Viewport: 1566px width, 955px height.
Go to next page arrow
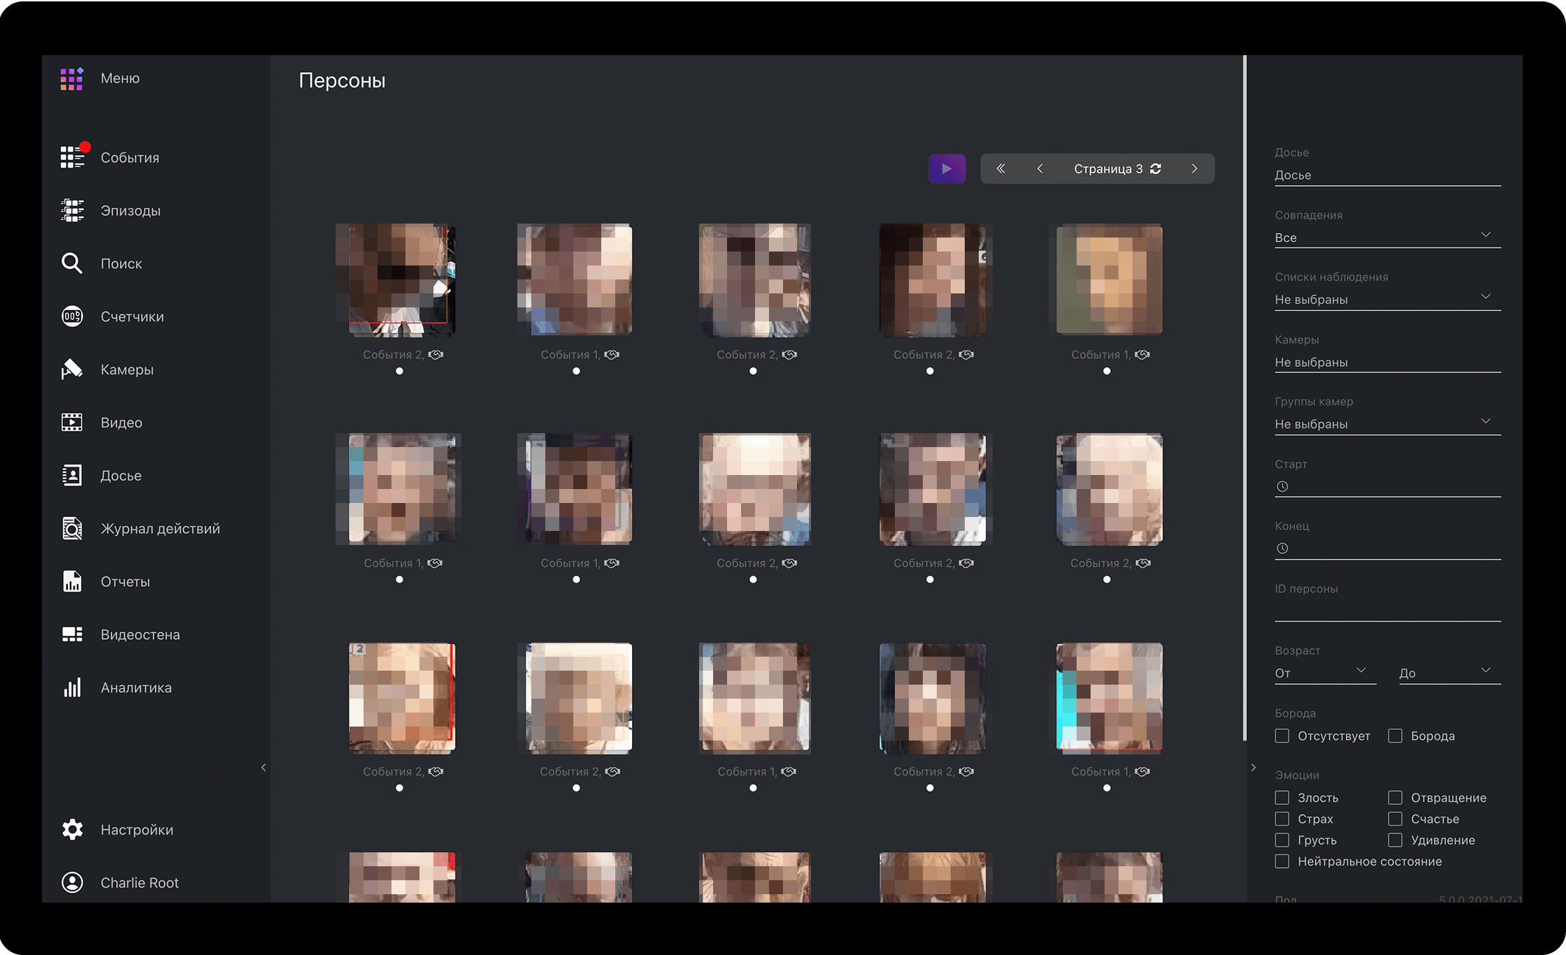1195,168
